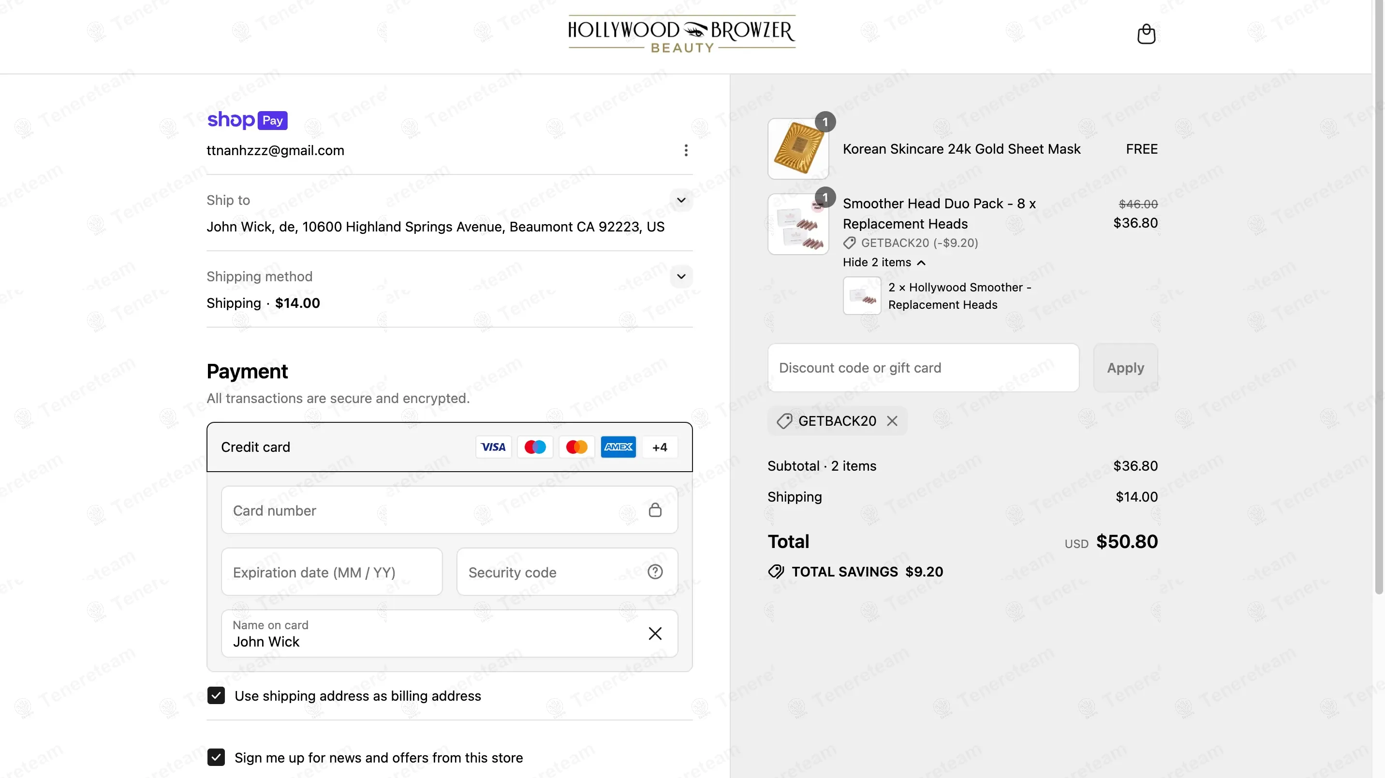The width and height of the screenshot is (1385, 778).
Task: Click the email ttnanhzzz@gmail.com
Action: (x=275, y=150)
